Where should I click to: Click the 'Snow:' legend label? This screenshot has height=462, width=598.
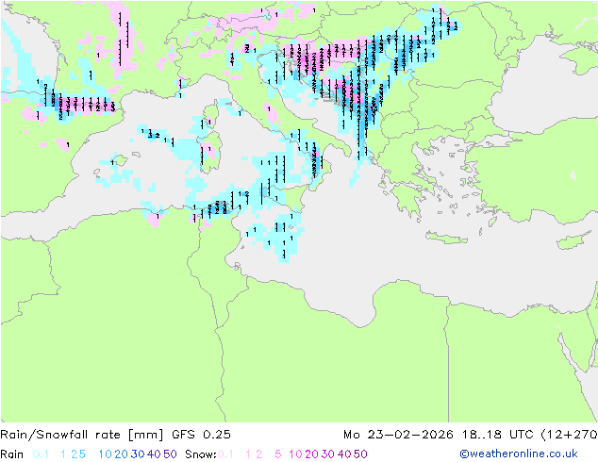pyautogui.click(x=201, y=454)
